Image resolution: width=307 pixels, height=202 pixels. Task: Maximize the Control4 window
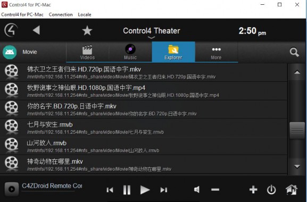[279, 4]
